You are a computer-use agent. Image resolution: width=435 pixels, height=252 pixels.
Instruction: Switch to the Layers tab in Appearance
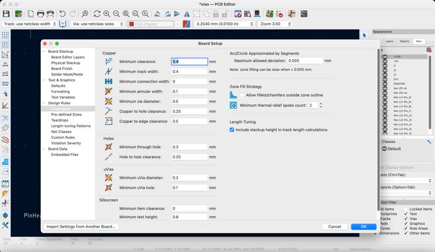click(x=389, y=41)
